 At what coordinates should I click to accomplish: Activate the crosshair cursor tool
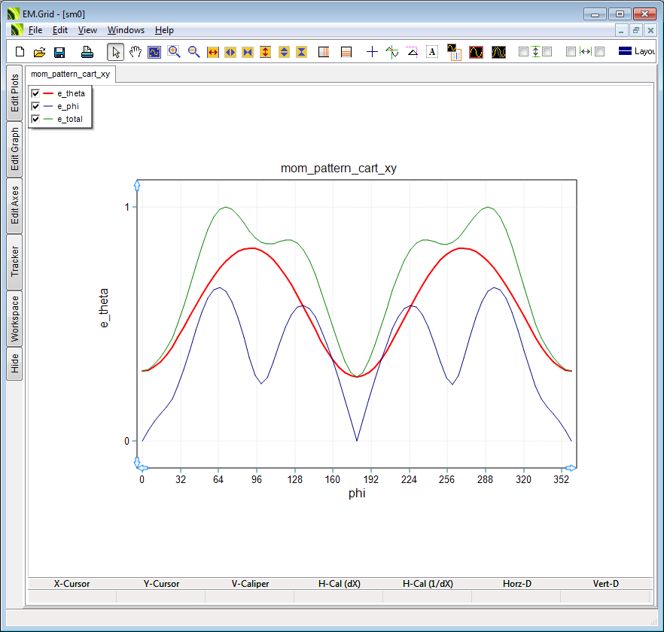pyautogui.click(x=372, y=52)
